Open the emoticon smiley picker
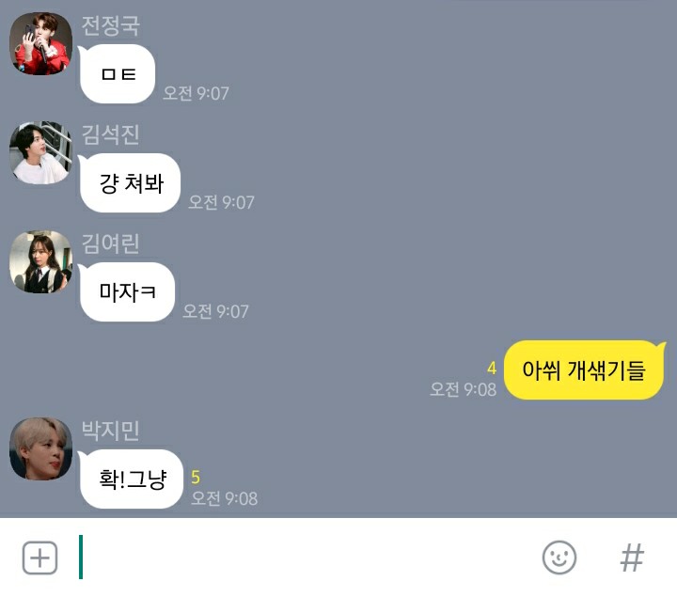The height and width of the screenshot is (597, 677). tap(559, 558)
